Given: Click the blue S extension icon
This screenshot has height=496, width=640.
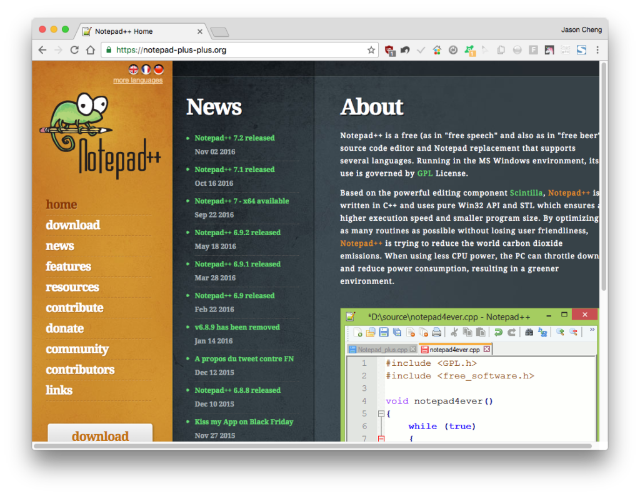Looking at the screenshot, I should pyautogui.click(x=581, y=50).
